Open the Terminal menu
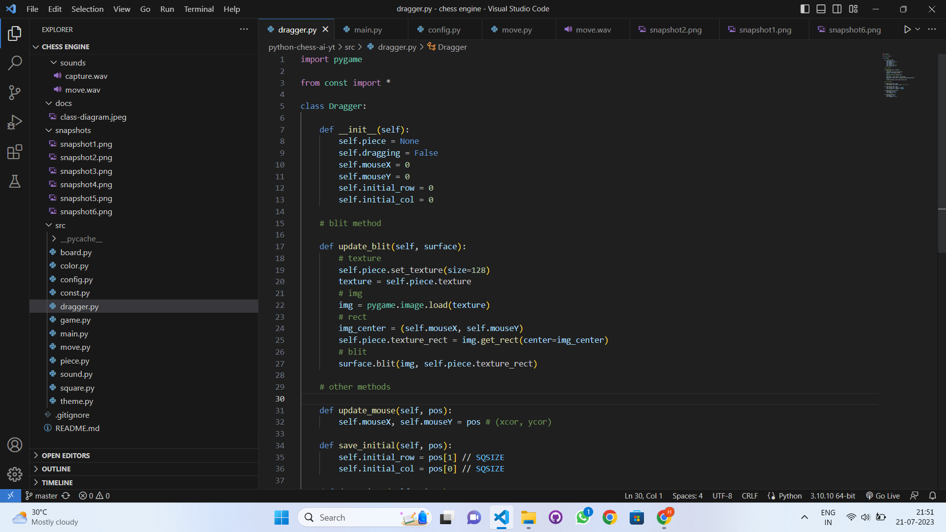The width and height of the screenshot is (946, 532). tap(199, 9)
